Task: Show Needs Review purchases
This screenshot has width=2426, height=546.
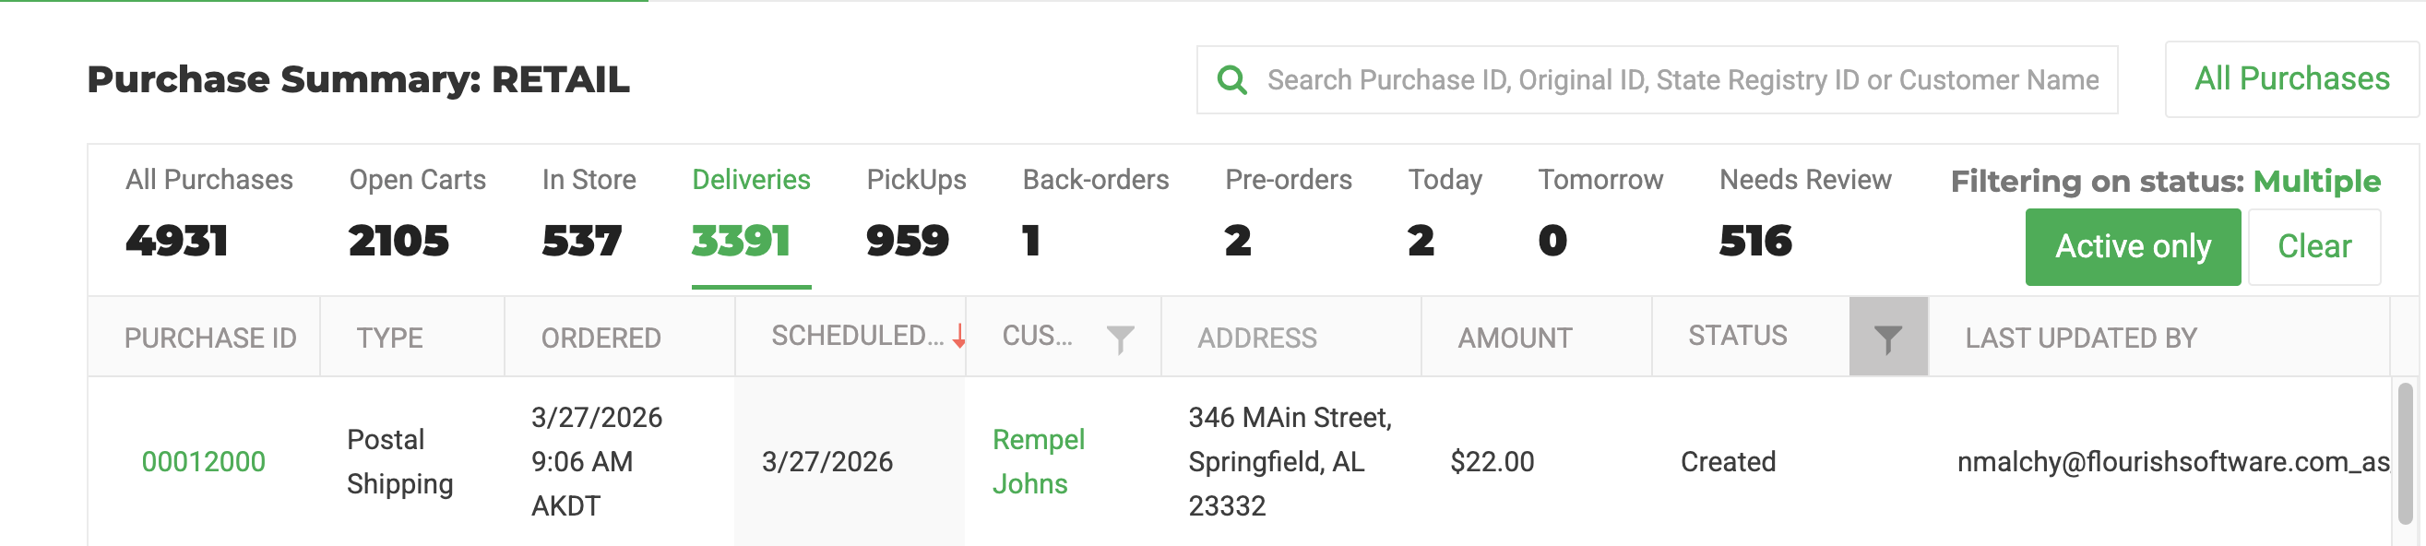Action: [x=1804, y=209]
